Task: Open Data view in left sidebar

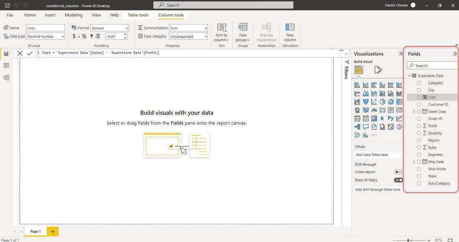Action: point(6,66)
